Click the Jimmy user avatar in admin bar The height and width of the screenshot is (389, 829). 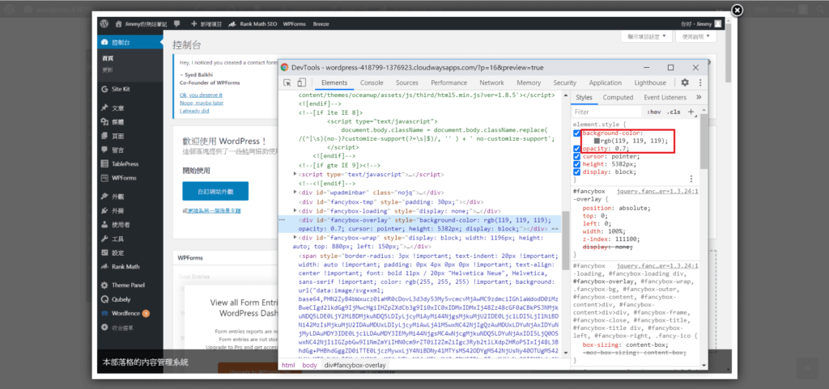point(717,23)
